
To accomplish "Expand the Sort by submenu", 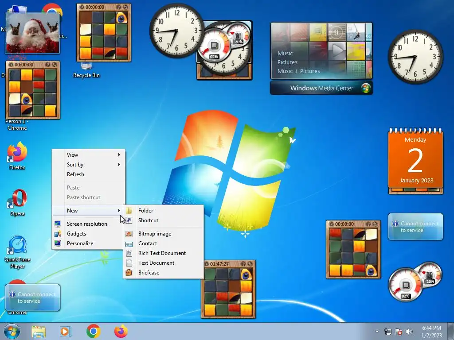I will pos(89,165).
